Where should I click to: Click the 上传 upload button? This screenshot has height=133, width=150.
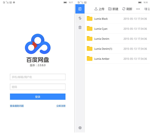tap(99, 9)
